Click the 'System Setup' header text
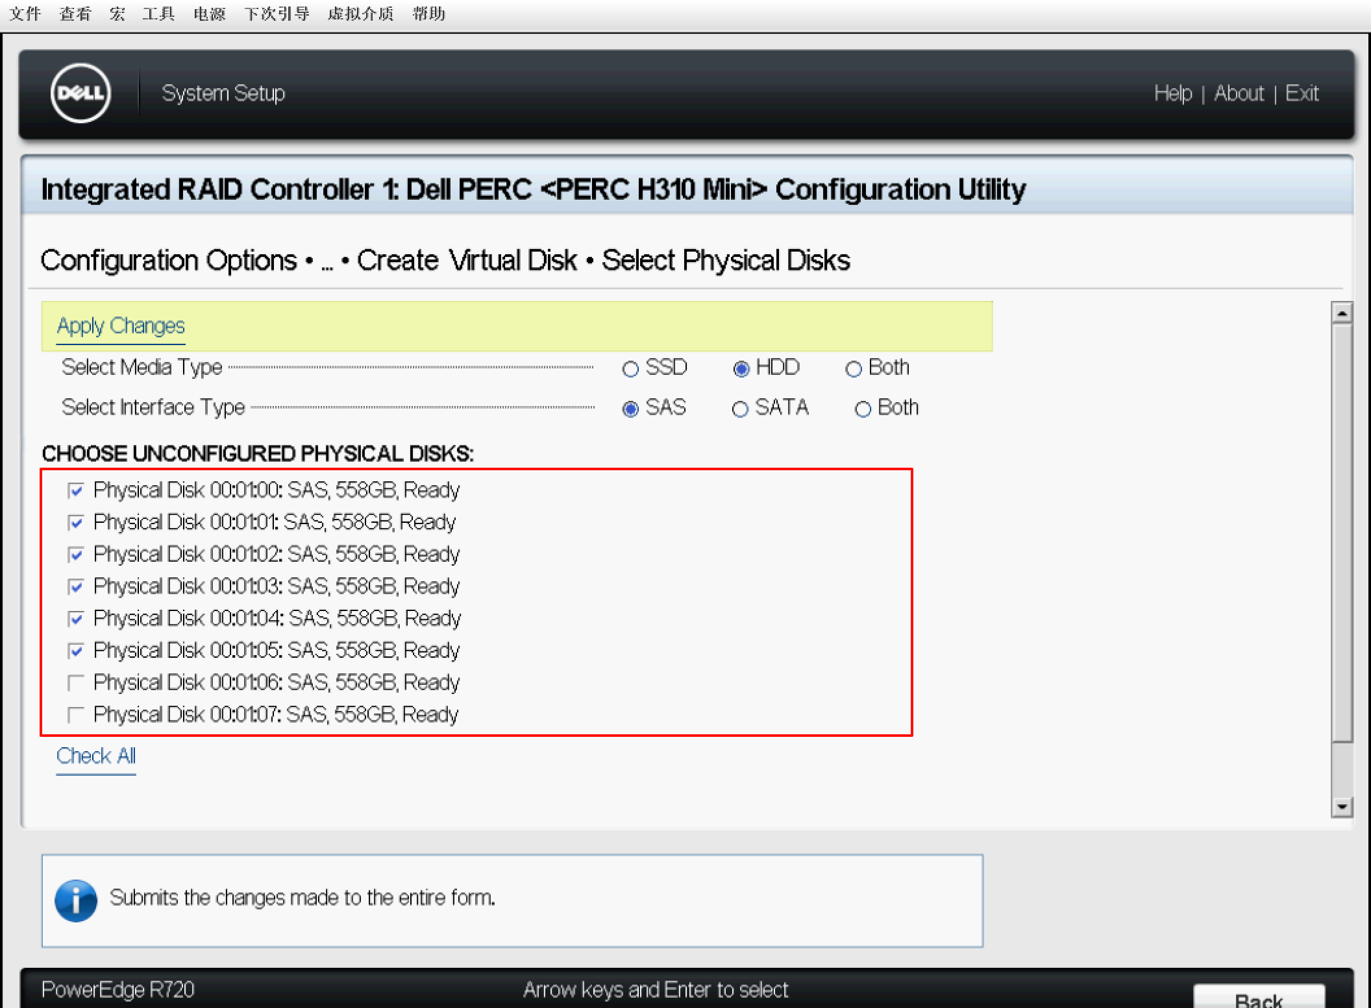The width and height of the screenshot is (1371, 1008). (x=223, y=93)
